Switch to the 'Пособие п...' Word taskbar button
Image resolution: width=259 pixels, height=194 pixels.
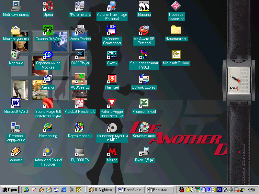tap(131, 190)
